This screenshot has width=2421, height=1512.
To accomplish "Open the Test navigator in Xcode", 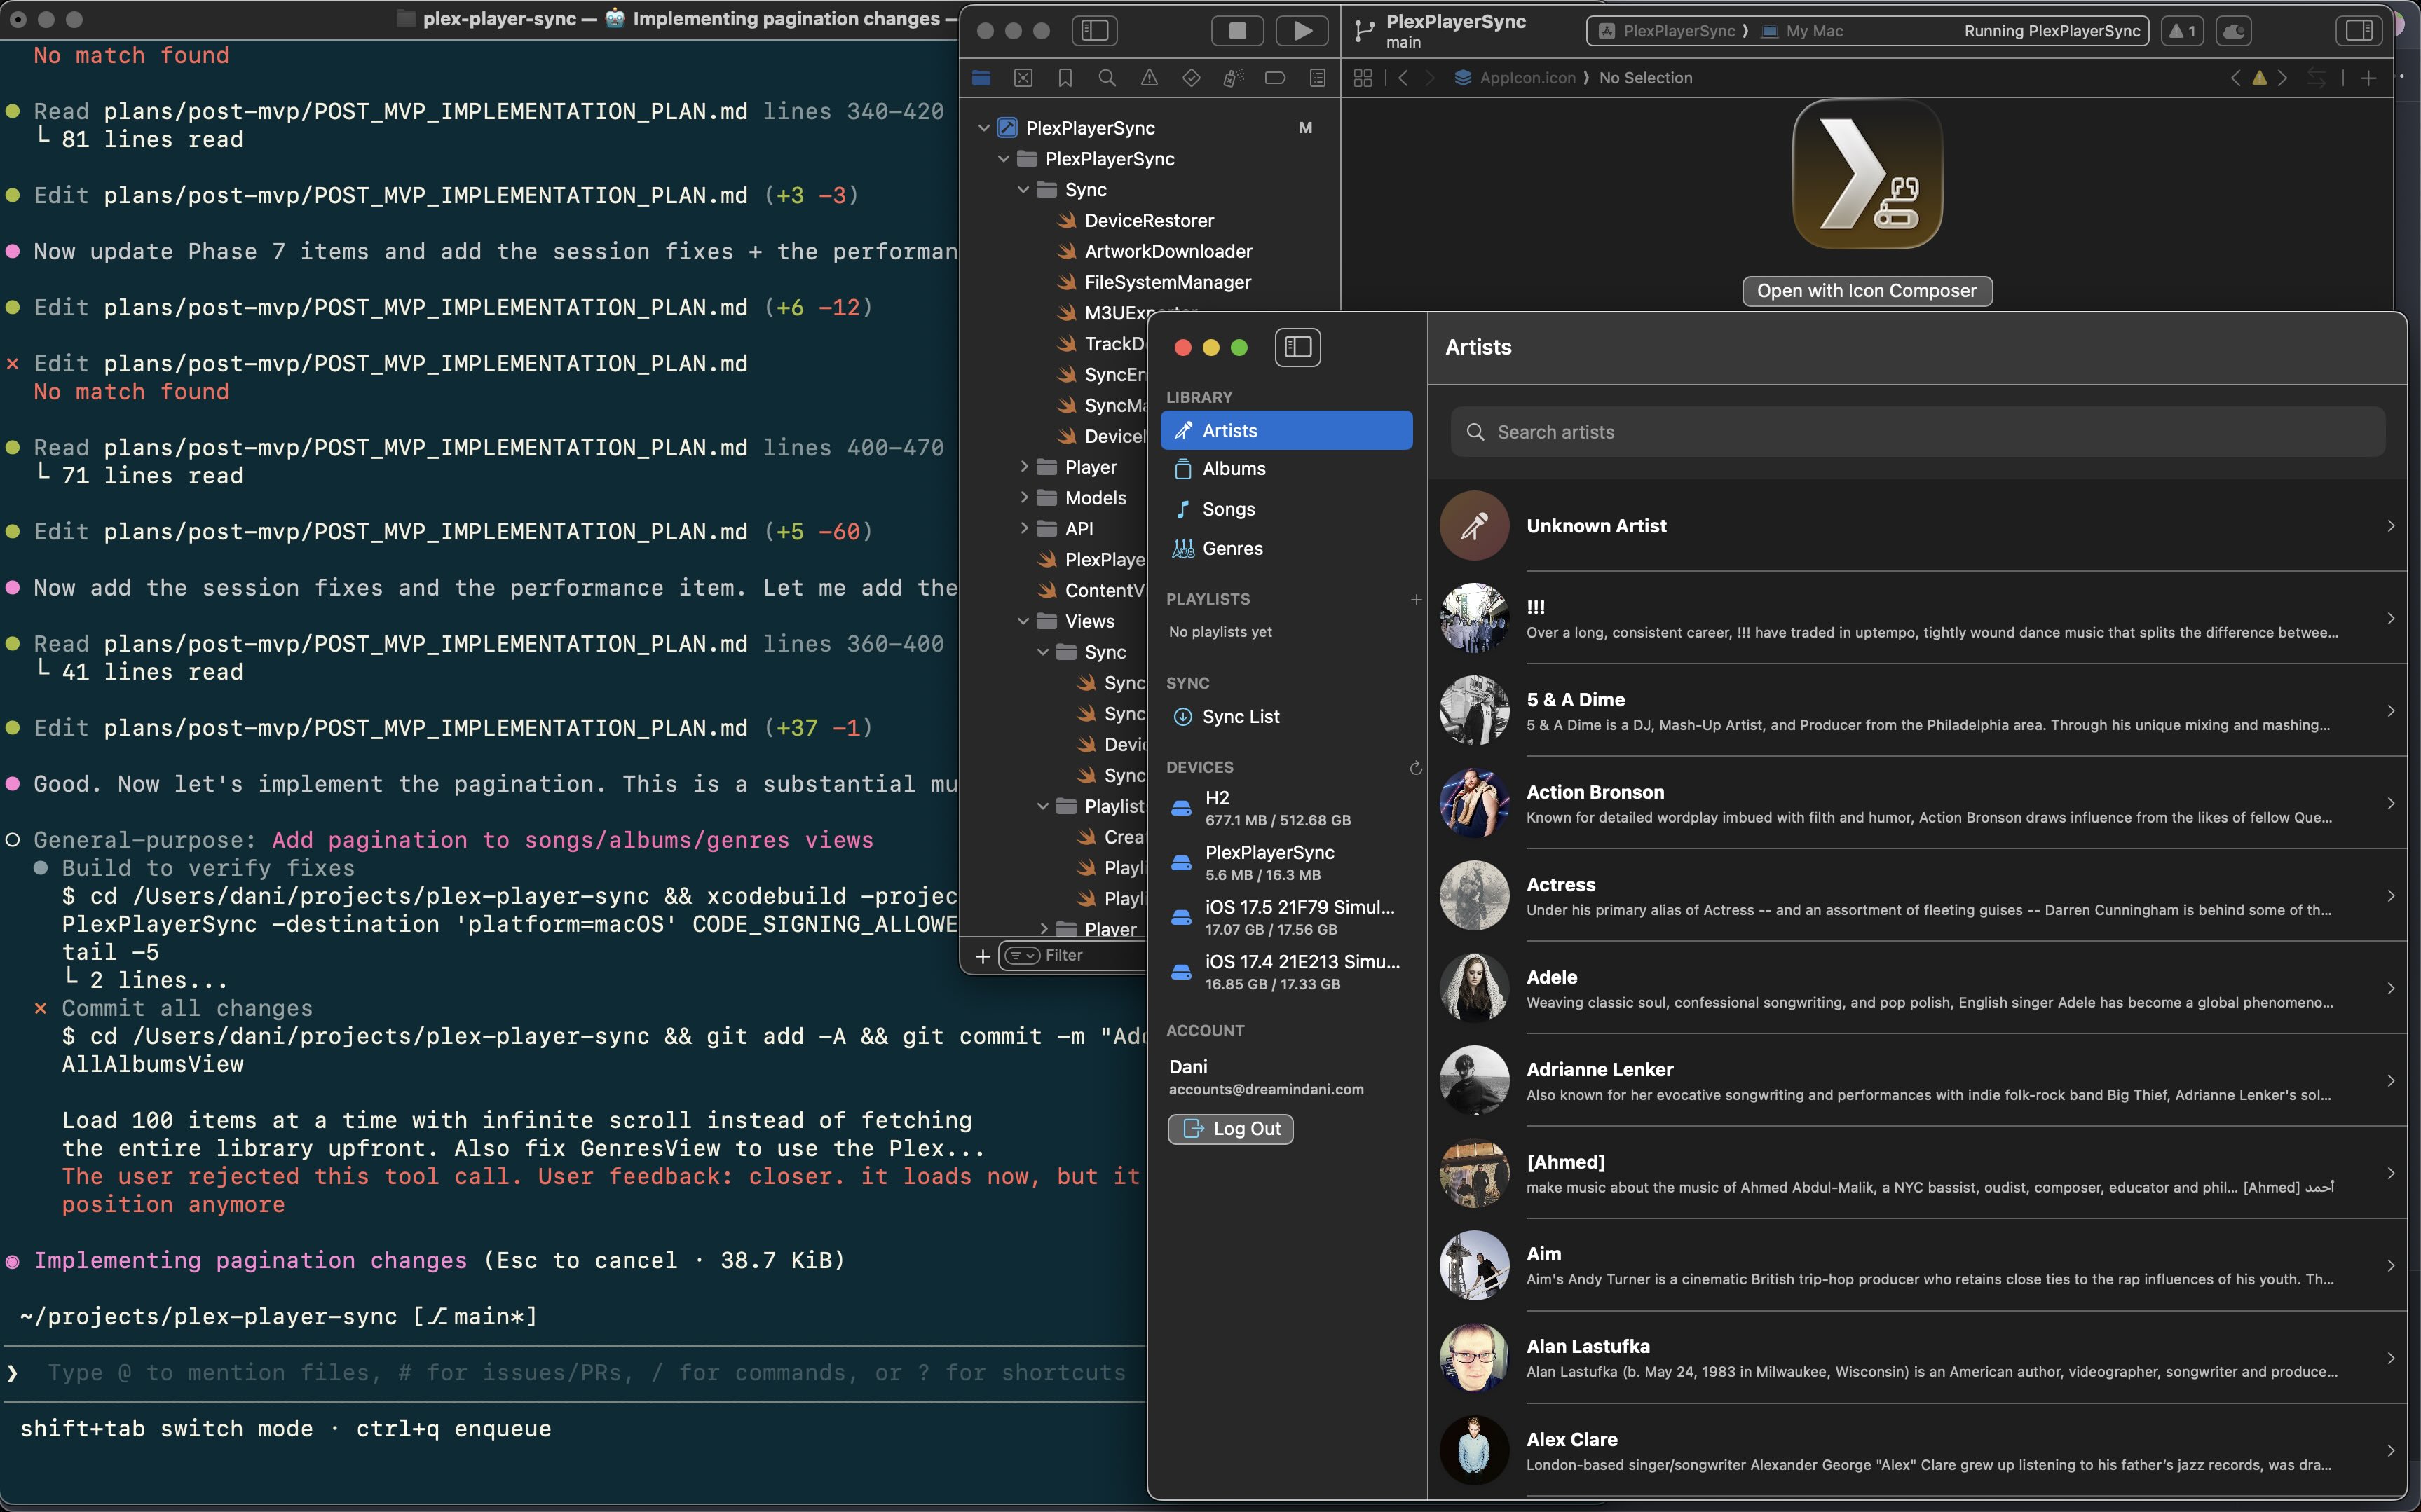I will [1190, 77].
